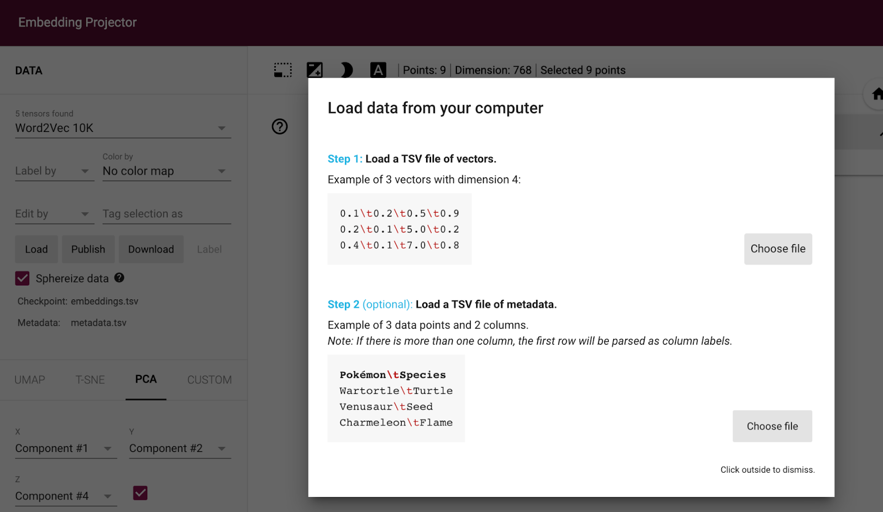883x512 pixels.
Task: Open the Word2Vec 10K tensor dropdown
Action: (123, 128)
